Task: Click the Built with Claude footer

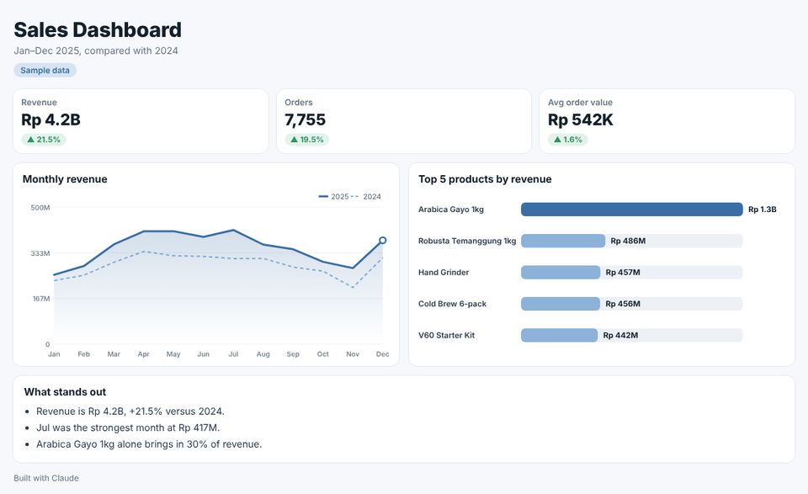Action: tap(46, 478)
